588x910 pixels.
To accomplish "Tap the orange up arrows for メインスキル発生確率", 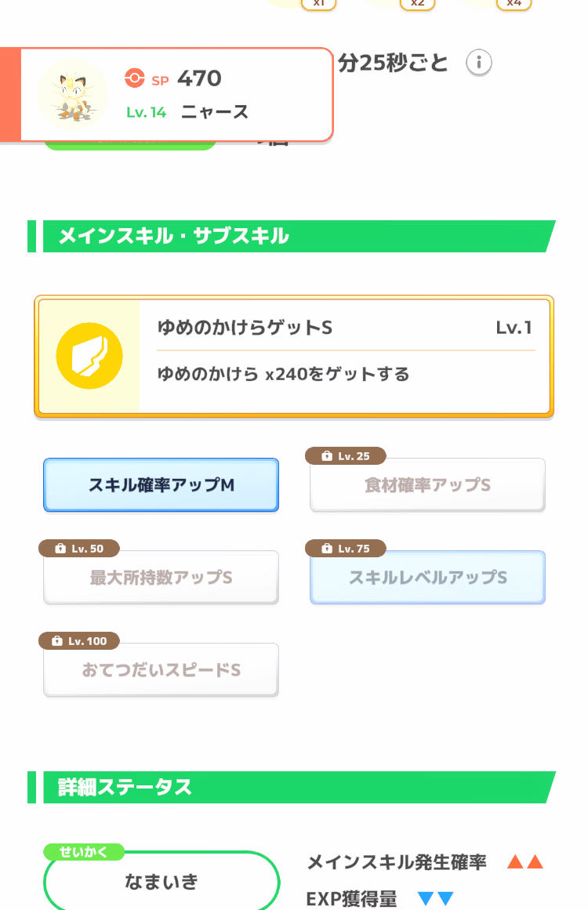I will tap(525, 862).
